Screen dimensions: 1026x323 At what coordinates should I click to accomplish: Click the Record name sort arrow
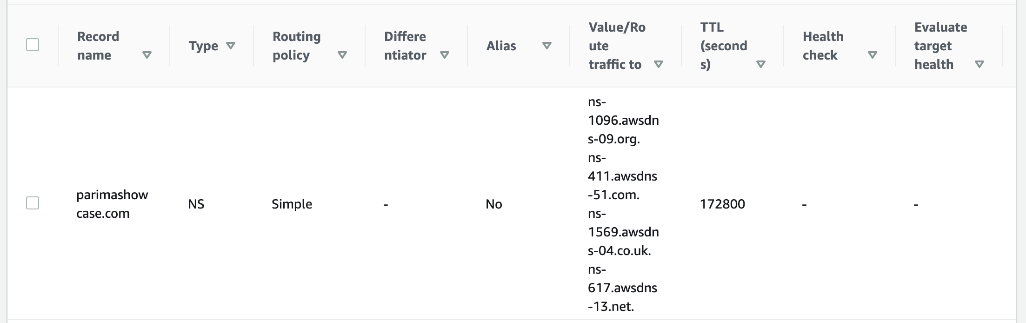pos(147,55)
